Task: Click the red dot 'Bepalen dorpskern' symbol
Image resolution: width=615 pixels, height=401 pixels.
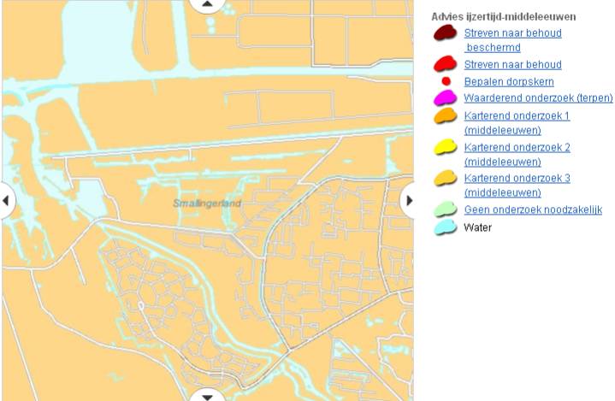Action: click(446, 81)
